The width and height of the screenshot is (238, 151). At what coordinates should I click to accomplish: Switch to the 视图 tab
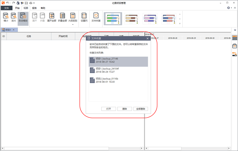26,8
